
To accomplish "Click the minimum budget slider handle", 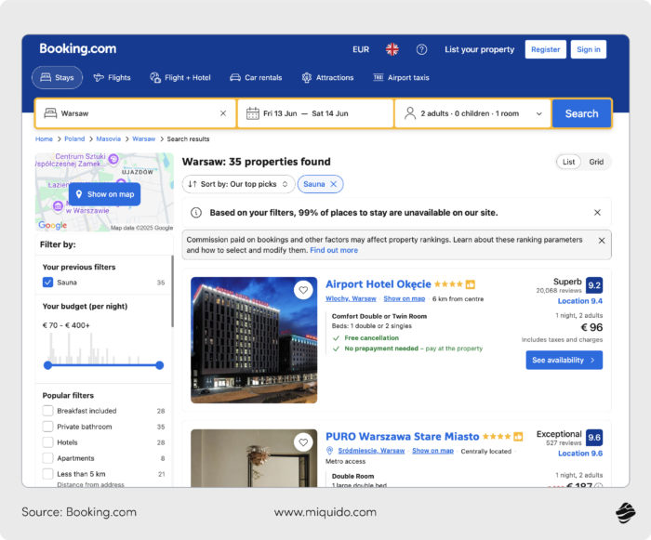I will pos(47,365).
